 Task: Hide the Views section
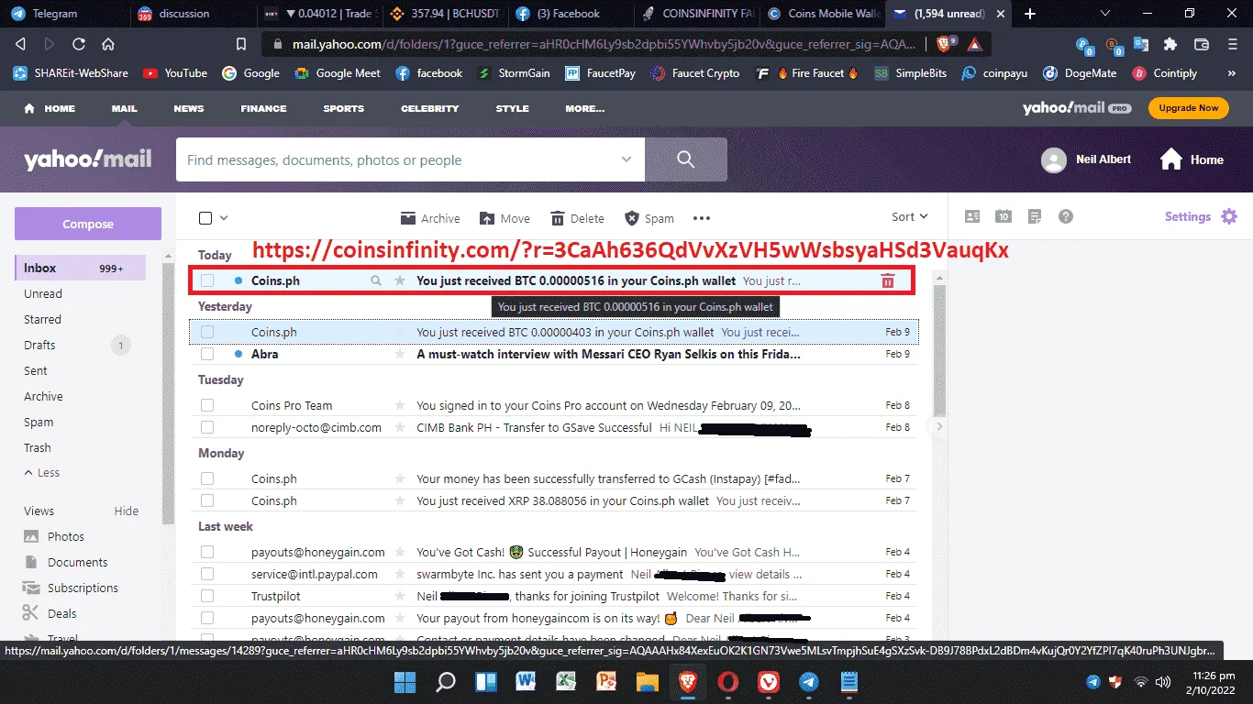coord(127,511)
